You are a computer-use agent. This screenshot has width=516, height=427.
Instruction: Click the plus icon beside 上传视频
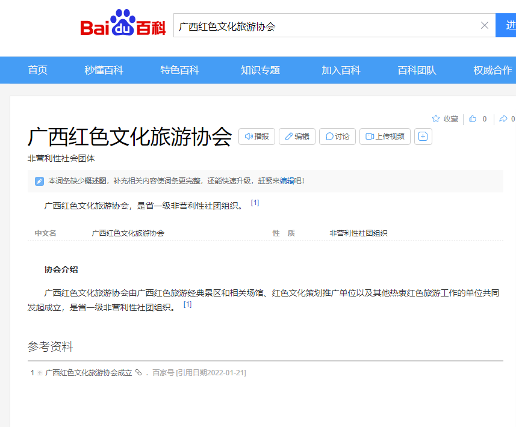[x=423, y=137]
